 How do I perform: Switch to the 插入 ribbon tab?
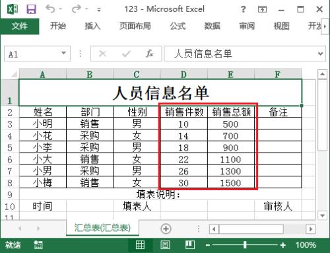click(92, 26)
